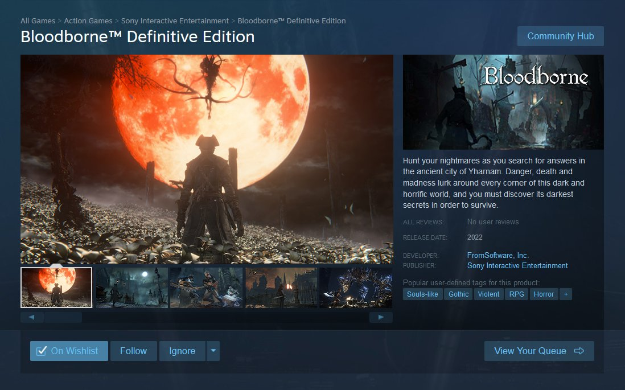Open Sony Interactive Entertainment publisher link
The image size is (625, 390).
pyautogui.click(x=517, y=265)
